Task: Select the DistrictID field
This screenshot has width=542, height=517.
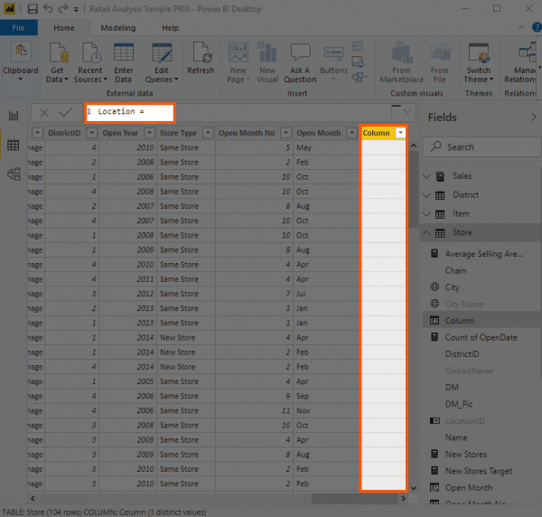Action: pos(463,353)
